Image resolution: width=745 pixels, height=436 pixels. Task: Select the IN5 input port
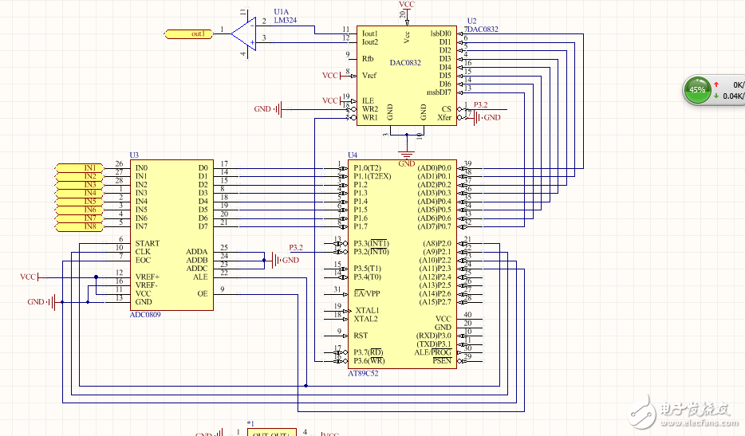pyautogui.click(x=79, y=202)
